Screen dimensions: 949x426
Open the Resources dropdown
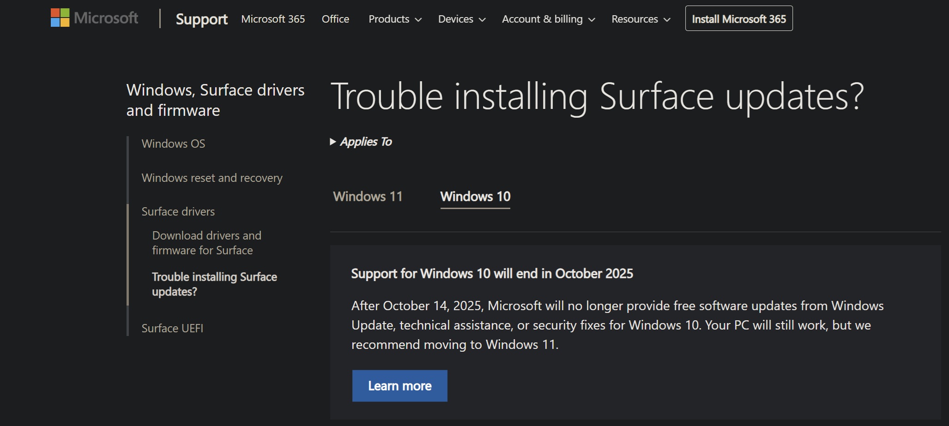click(640, 19)
